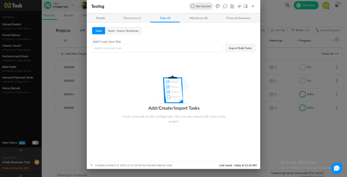347x177 pixels.
Task: Open project comments chat bubble icon
Action: (x=225, y=6)
